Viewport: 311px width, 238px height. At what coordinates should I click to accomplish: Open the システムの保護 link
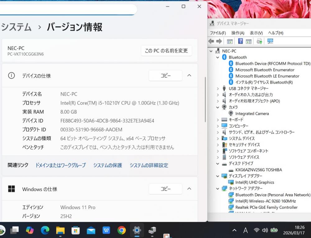tap(108, 165)
